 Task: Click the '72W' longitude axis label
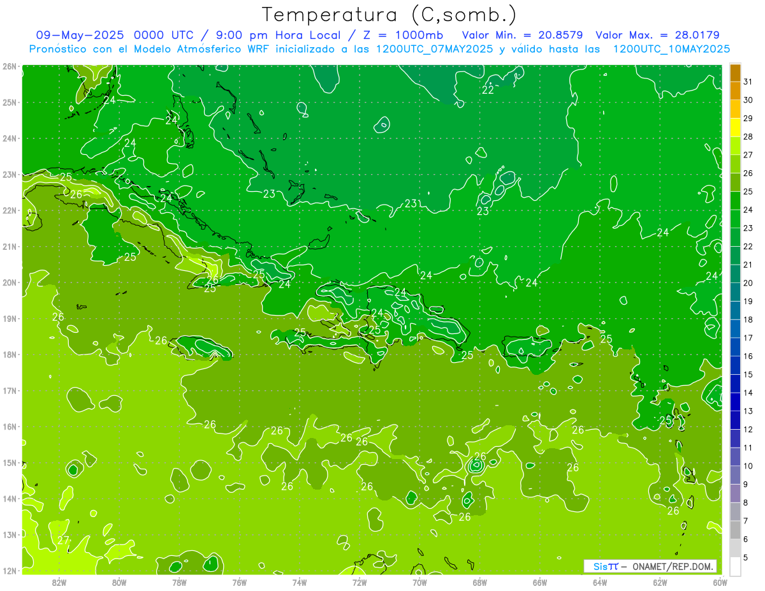coord(360,582)
